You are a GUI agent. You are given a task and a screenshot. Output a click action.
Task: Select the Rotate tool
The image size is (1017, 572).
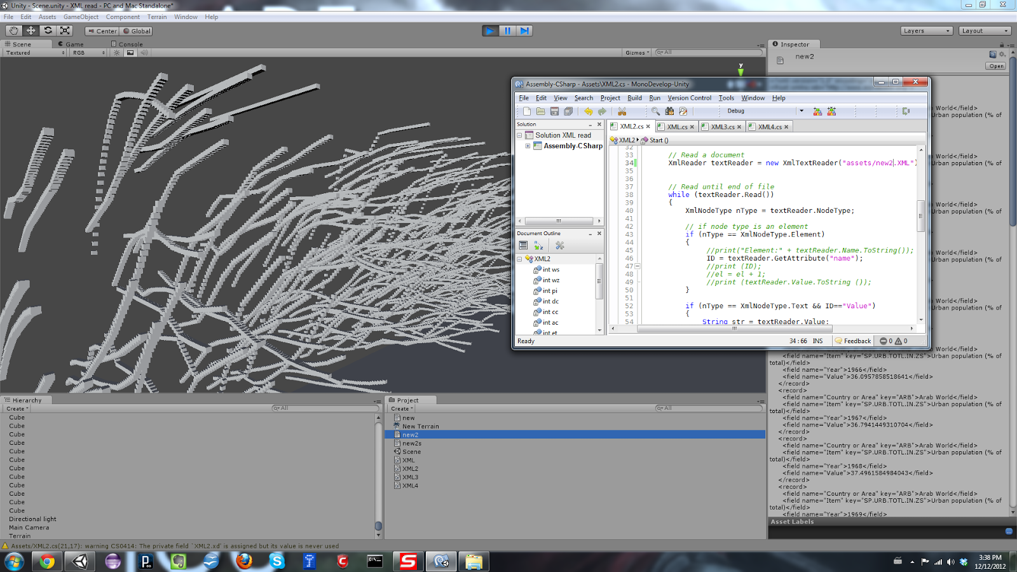pyautogui.click(x=48, y=31)
